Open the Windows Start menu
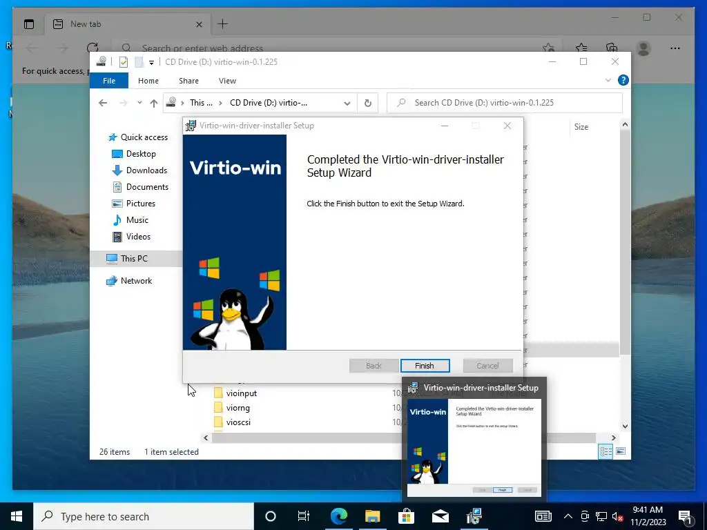The image size is (707, 530). pos(17,516)
